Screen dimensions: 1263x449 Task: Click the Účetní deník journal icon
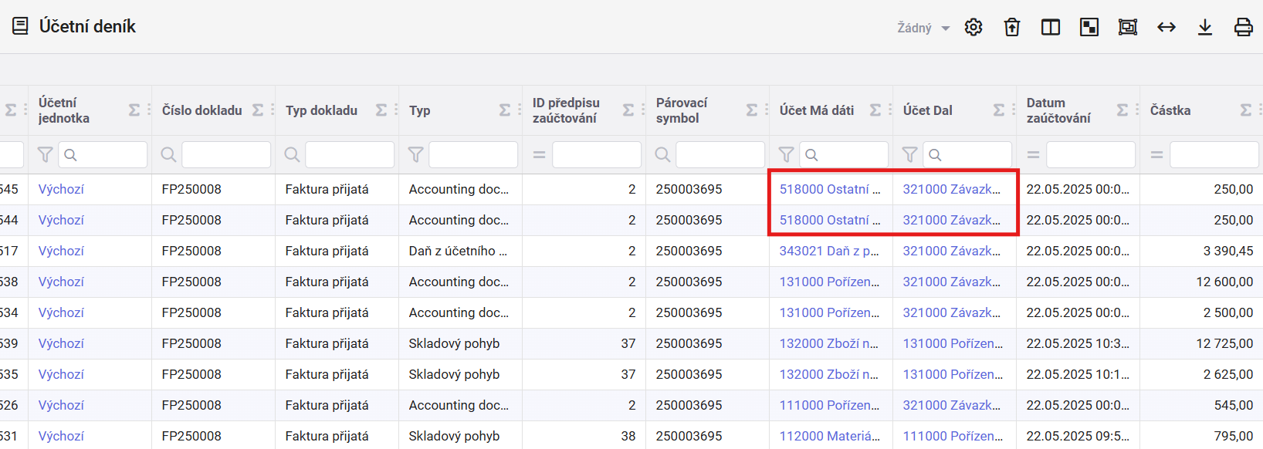(x=20, y=26)
